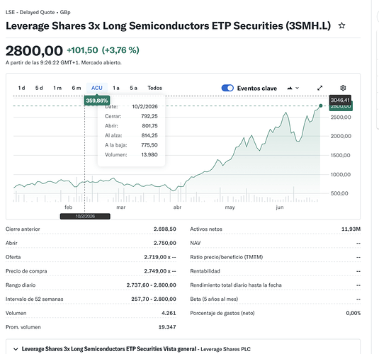This screenshot has width=379, height=354.
Task: Open chart settings gear icon
Action: [343, 88]
